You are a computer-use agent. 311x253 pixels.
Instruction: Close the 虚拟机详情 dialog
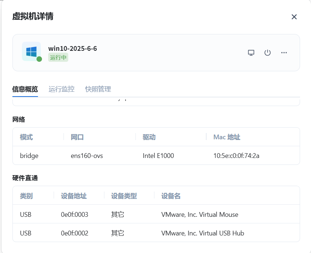click(294, 17)
